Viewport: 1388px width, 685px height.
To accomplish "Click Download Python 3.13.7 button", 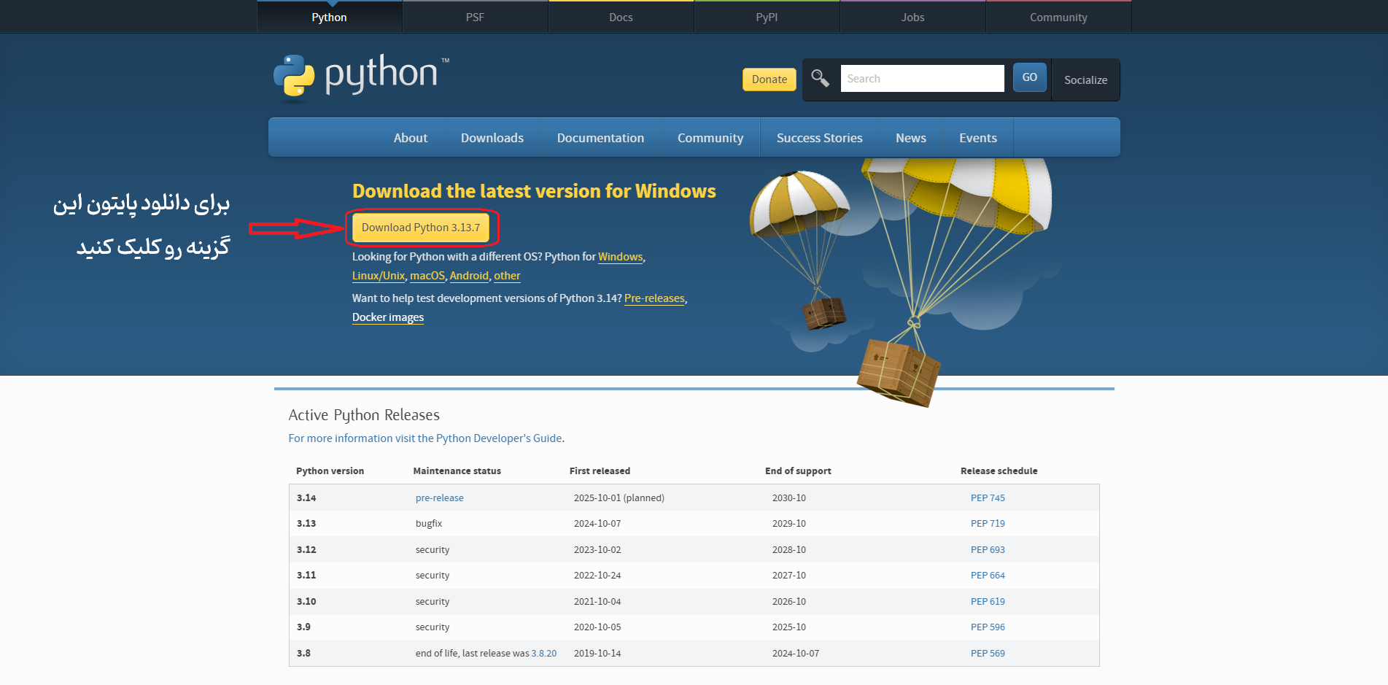I will (x=421, y=228).
